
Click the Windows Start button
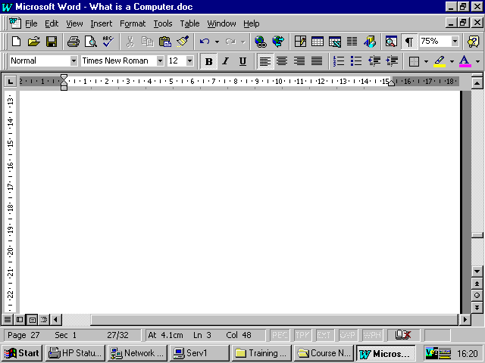(x=22, y=352)
